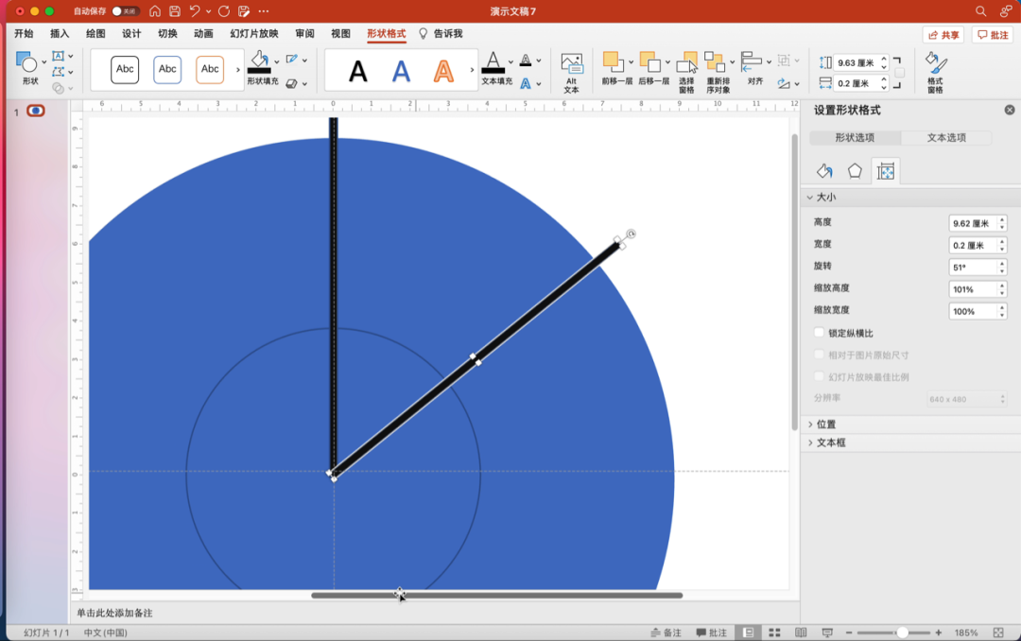1021x641 pixels.
Task: Click the 形状填充 paint bucket icon
Action: pyautogui.click(x=259, y=61)
